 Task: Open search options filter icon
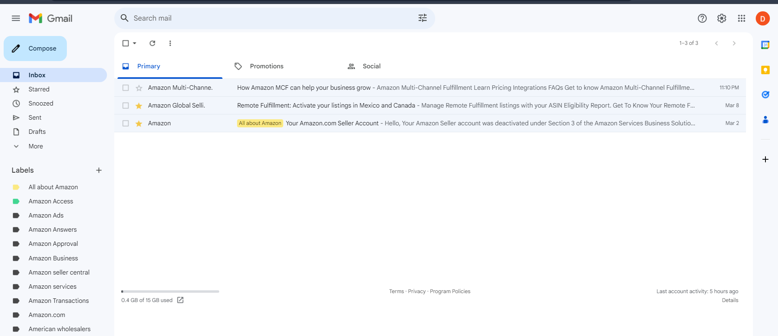click(423, 18)
